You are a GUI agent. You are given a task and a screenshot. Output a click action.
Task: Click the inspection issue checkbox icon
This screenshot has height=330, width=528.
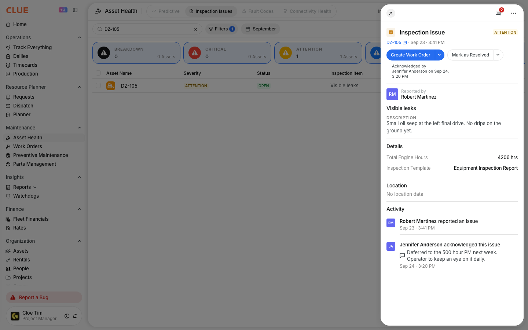tap(391, 32)
